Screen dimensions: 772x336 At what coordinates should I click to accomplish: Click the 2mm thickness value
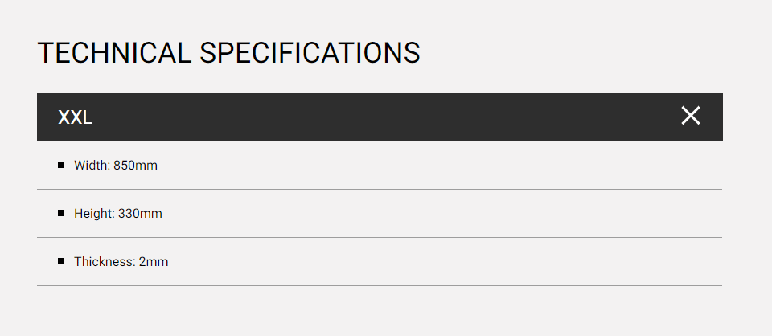tap(154, 262)
